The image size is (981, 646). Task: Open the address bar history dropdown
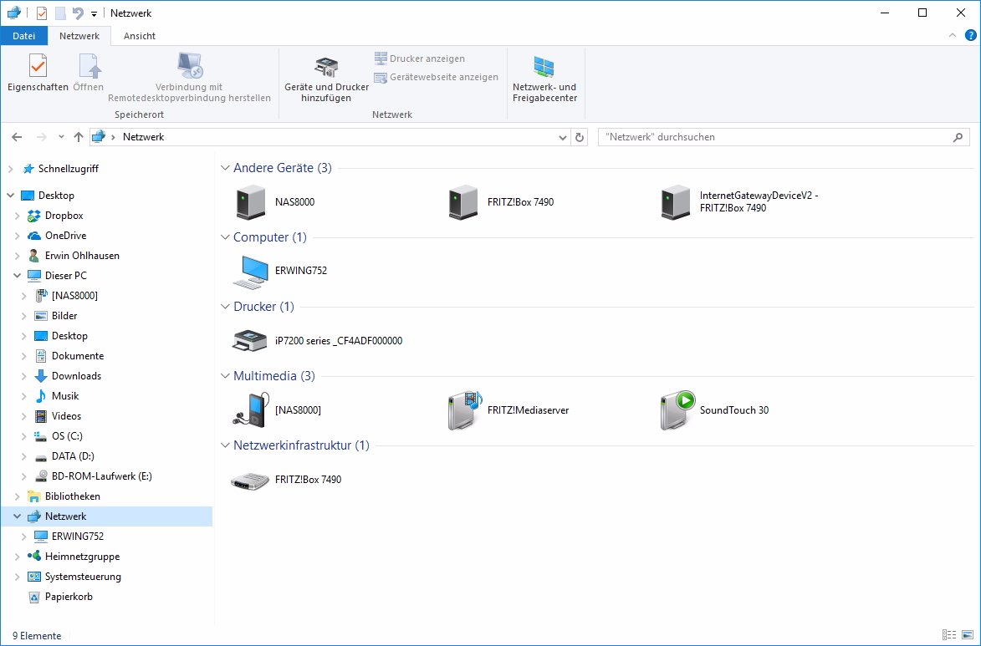click(563, 138)
